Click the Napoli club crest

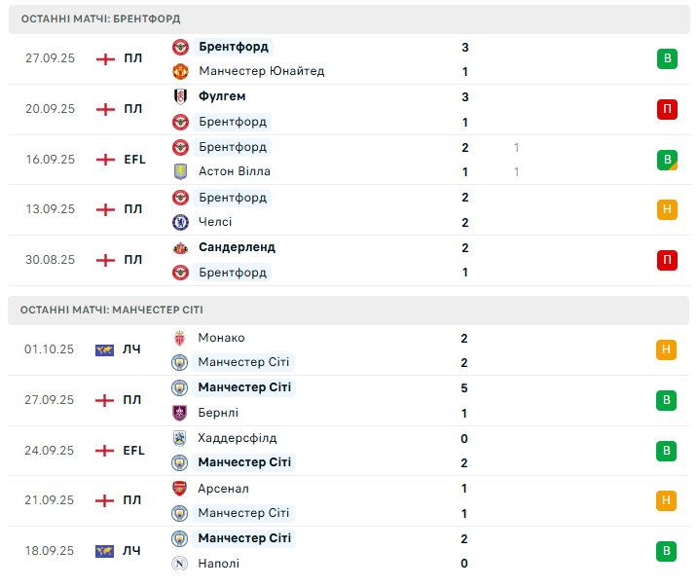click(x=180, y=564)
